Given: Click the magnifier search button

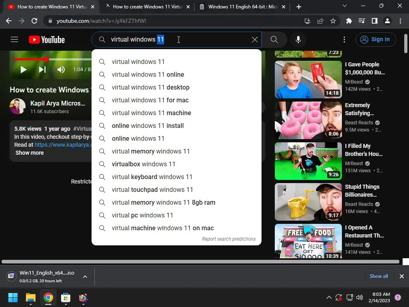Looking at the screenshot, I should pyautogui.click(x=274, y=40).
